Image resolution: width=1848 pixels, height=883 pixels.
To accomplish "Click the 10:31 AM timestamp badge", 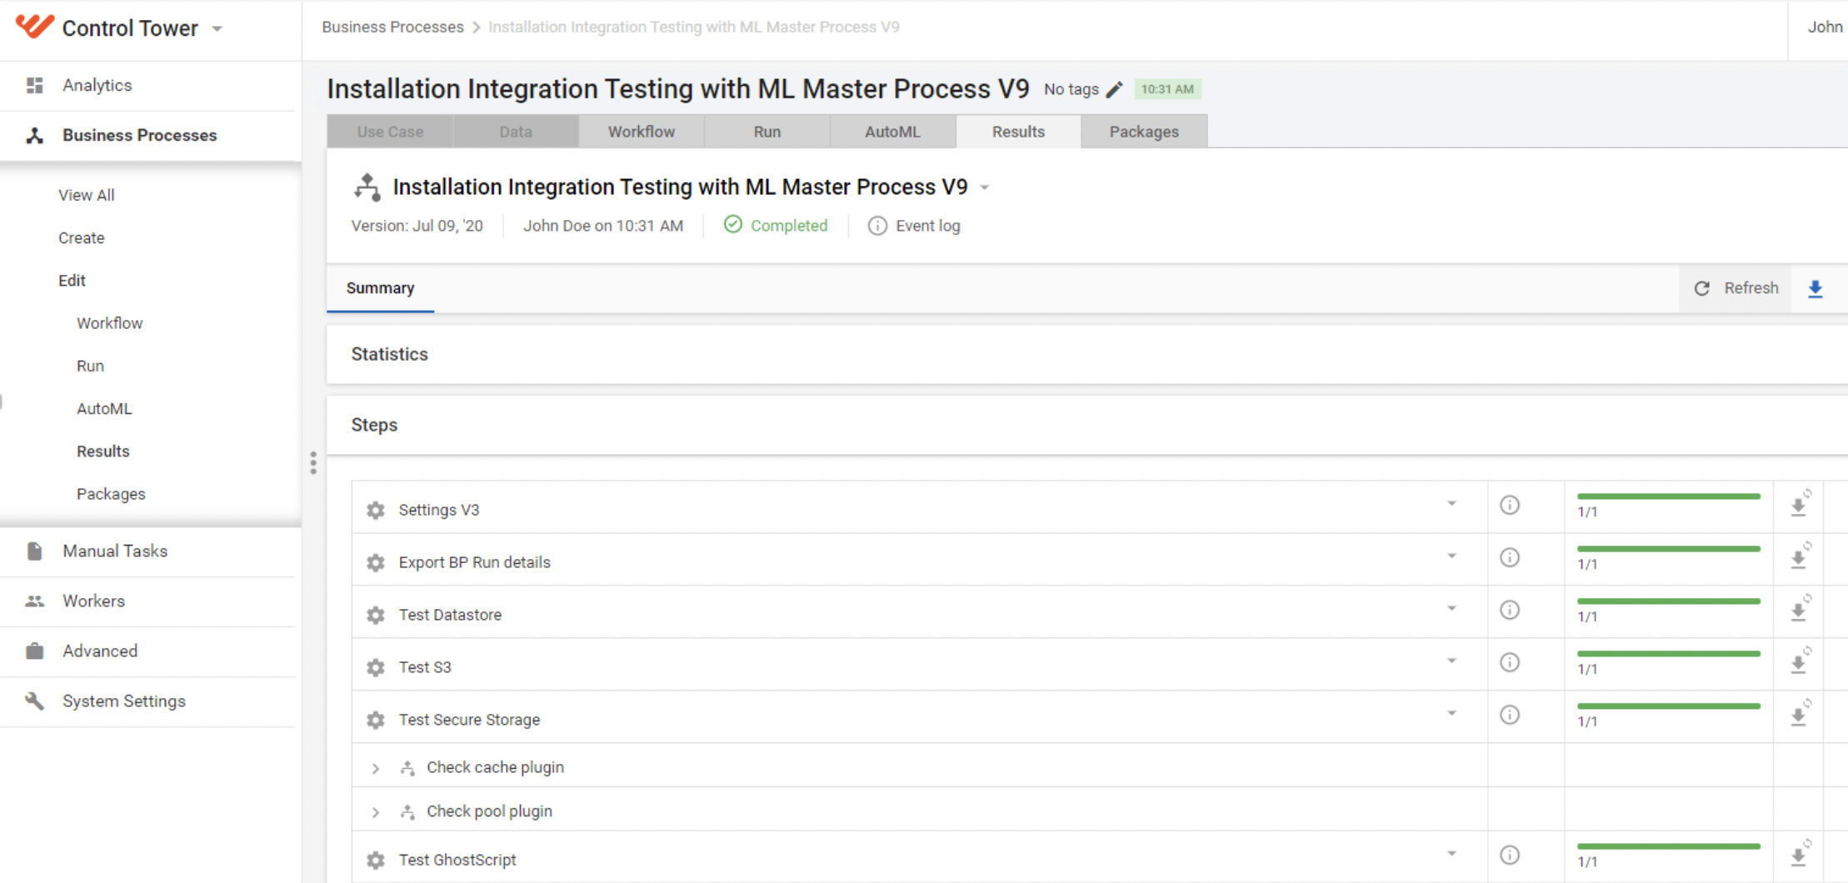I will [1167, 89].
